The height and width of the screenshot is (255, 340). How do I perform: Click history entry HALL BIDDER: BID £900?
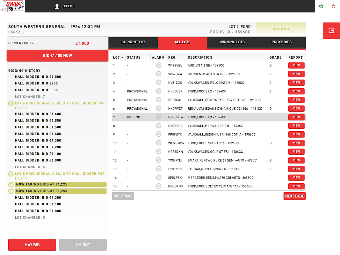pyautogui.click(x=36, y=83)
